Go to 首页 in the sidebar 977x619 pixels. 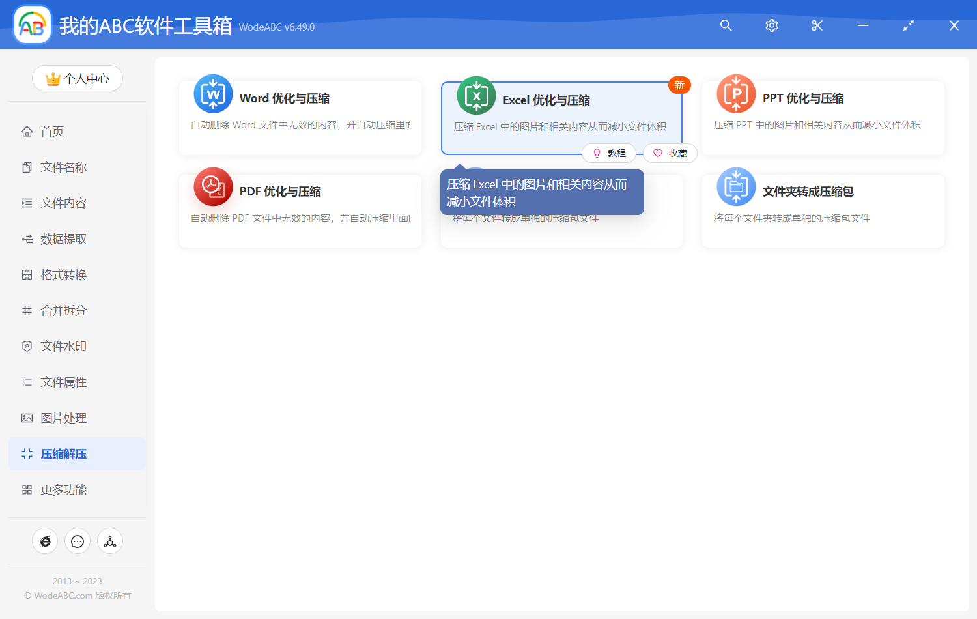pos(78,132)
